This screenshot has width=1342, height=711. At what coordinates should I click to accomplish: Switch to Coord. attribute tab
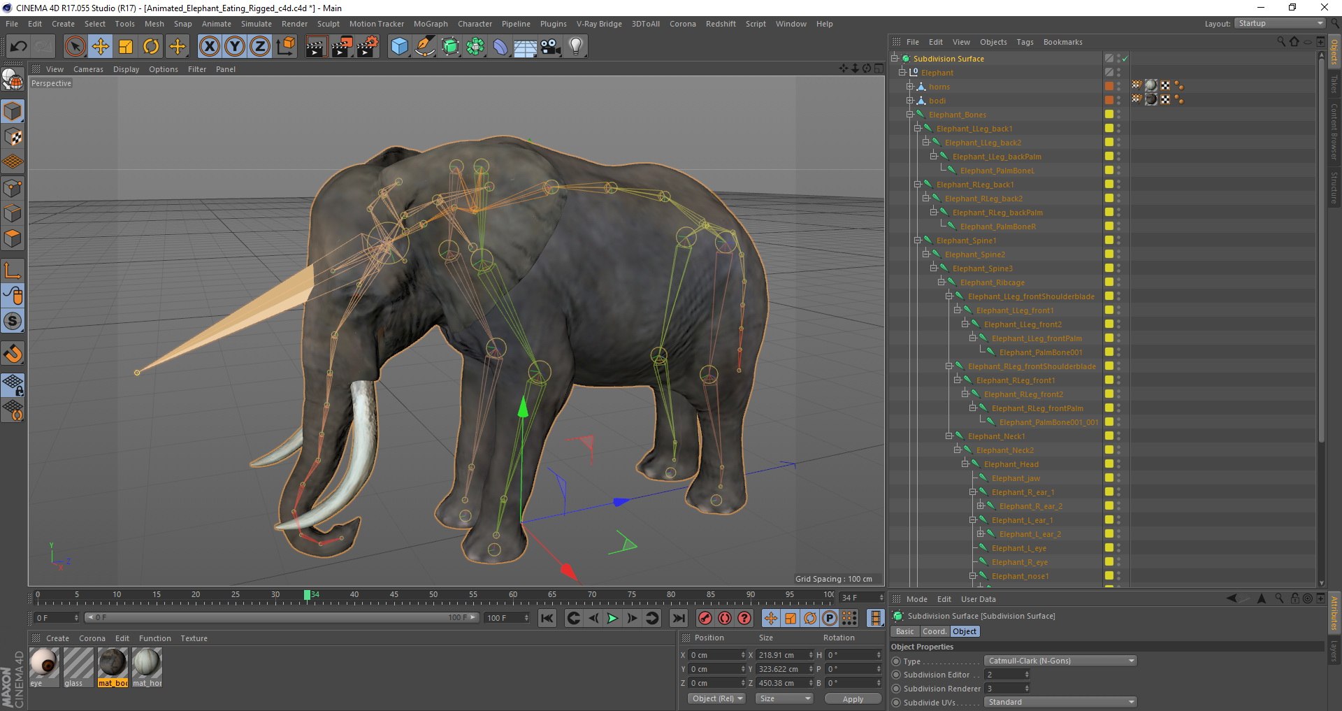coord(934,631)
